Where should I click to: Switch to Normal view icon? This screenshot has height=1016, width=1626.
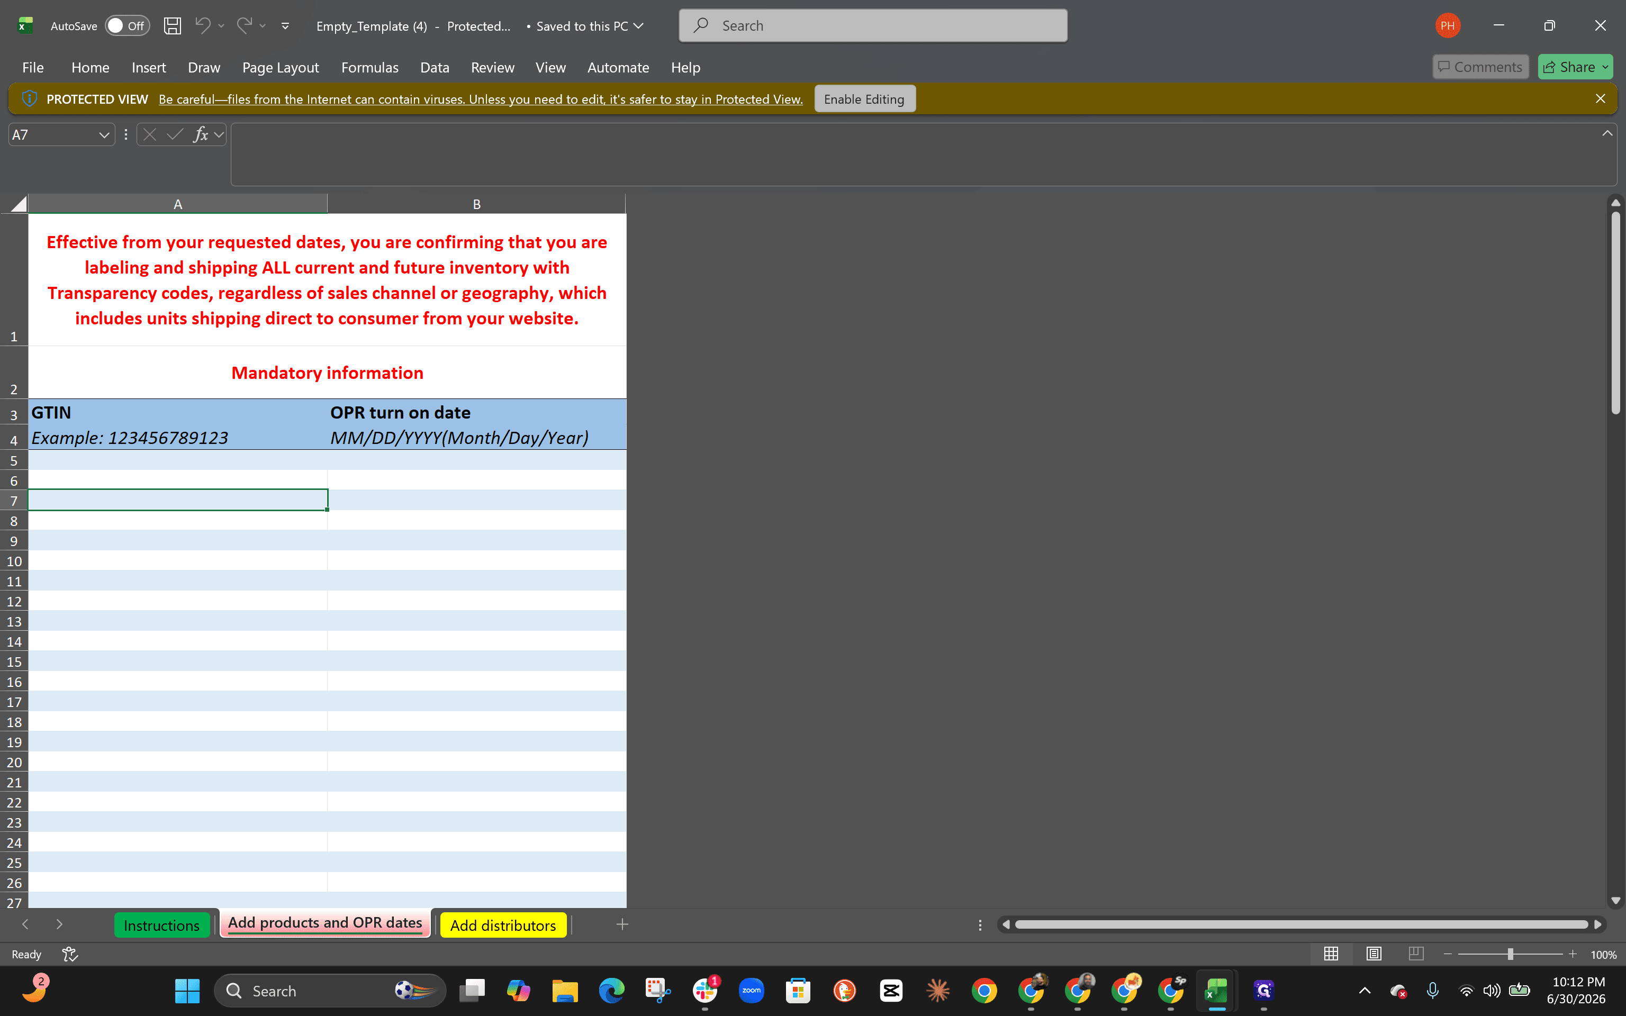click(1331, 954)
